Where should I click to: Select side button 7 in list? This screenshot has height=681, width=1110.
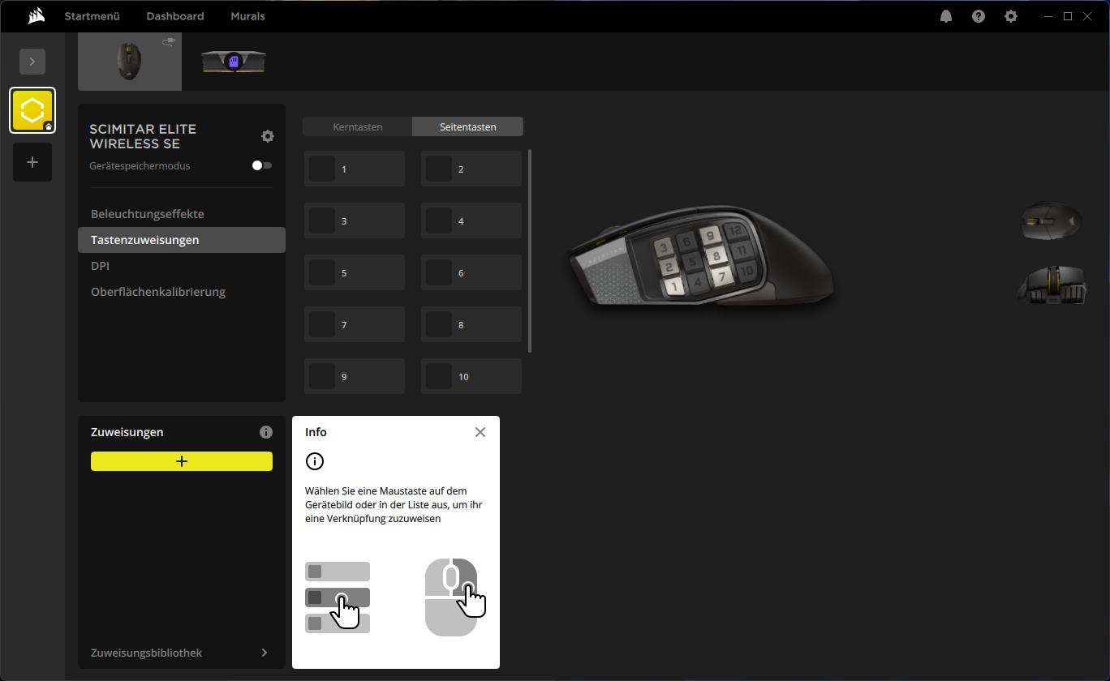355,324
